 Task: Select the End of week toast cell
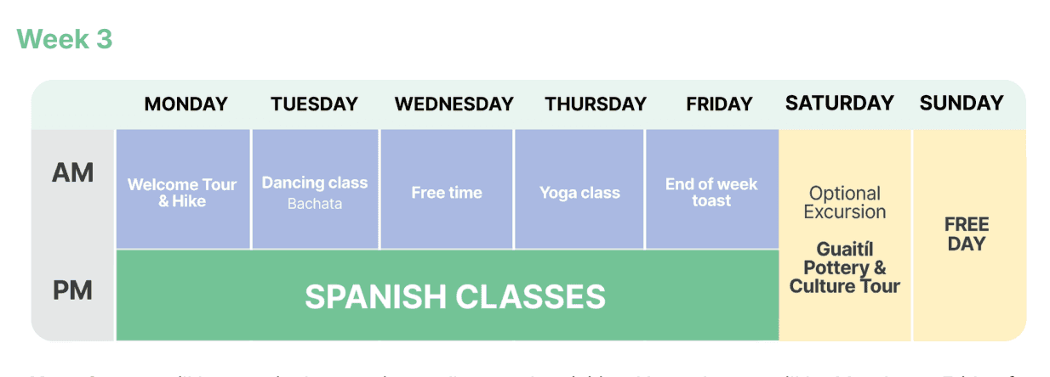(x=711, y=193)
